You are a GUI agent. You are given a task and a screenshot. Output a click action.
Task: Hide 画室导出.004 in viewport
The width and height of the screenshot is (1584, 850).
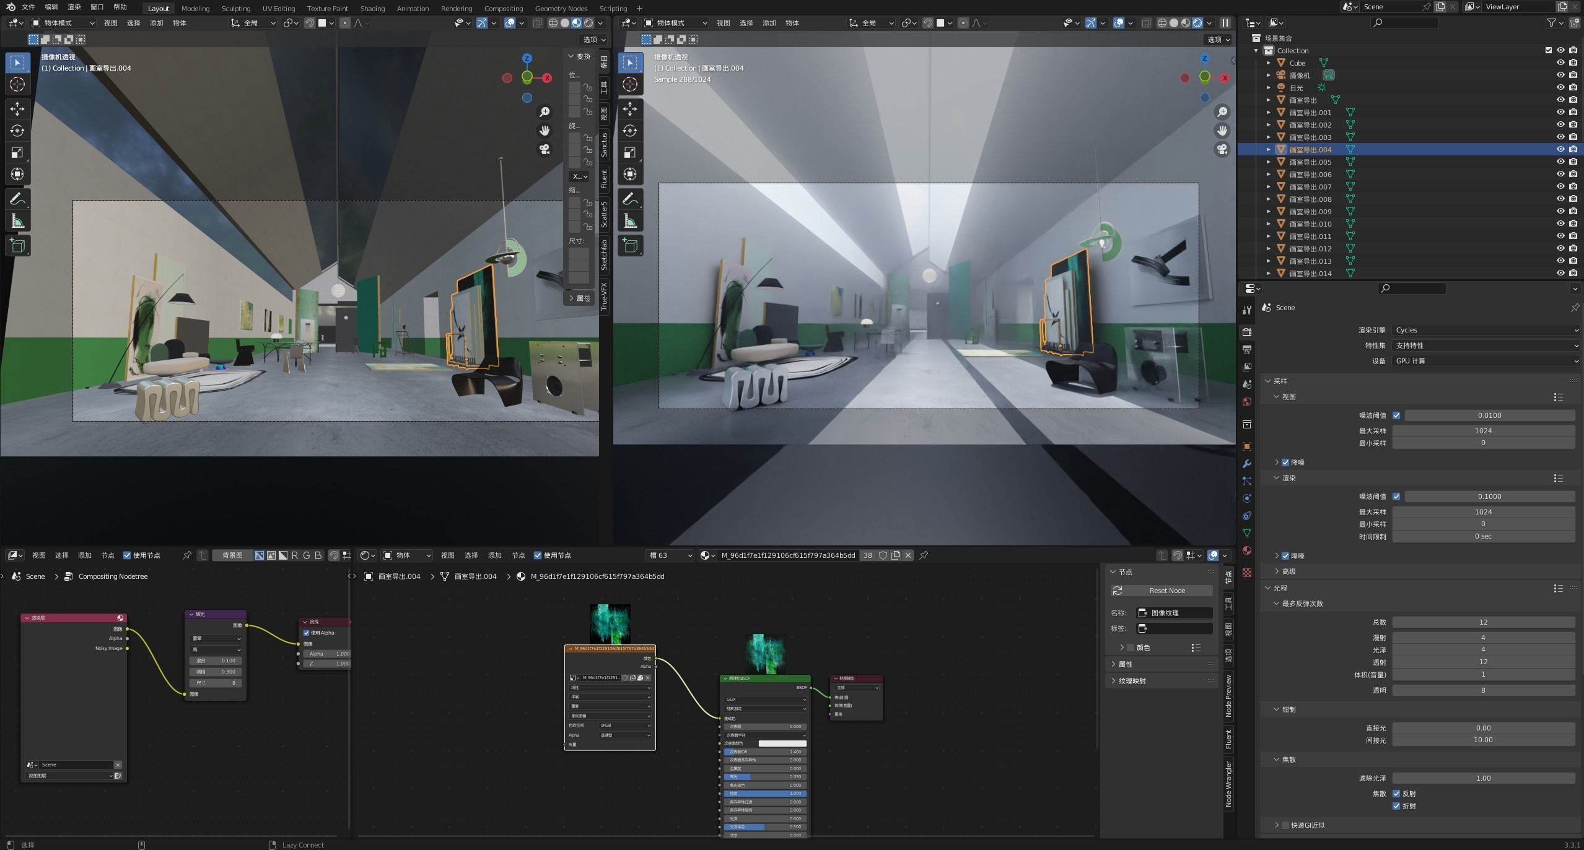click(x=1560, y=149)
